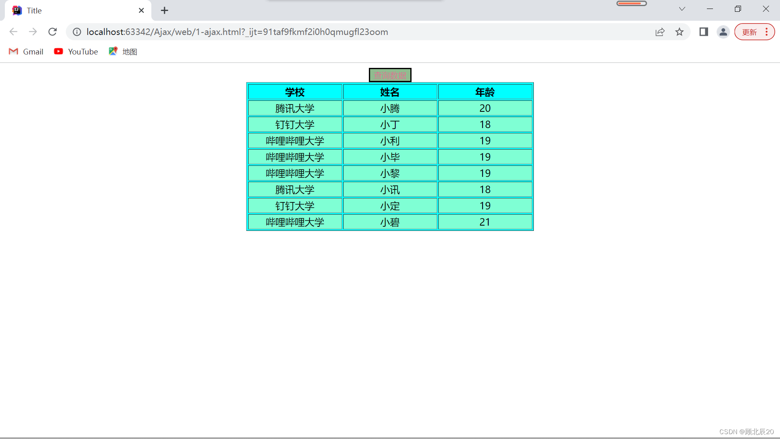Image resolution: width=780 pixels, height=439 pixels.
Task: Click the 更新 update button
Action: click(749, 32)
